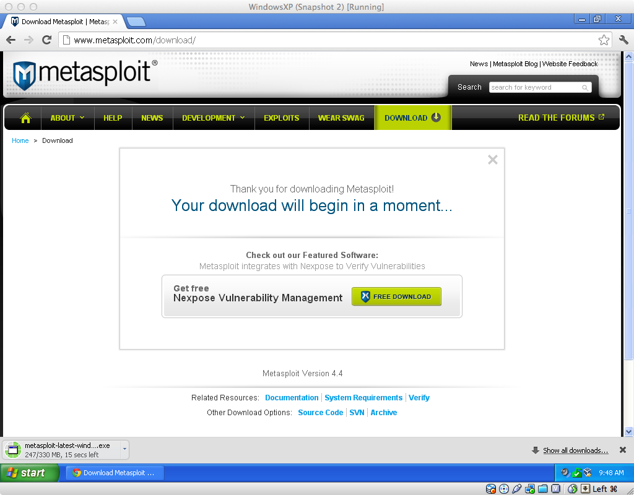Click the page's vertical scrollbar thumb
Screen dimensions: 634x495
[x=628, y=210]
